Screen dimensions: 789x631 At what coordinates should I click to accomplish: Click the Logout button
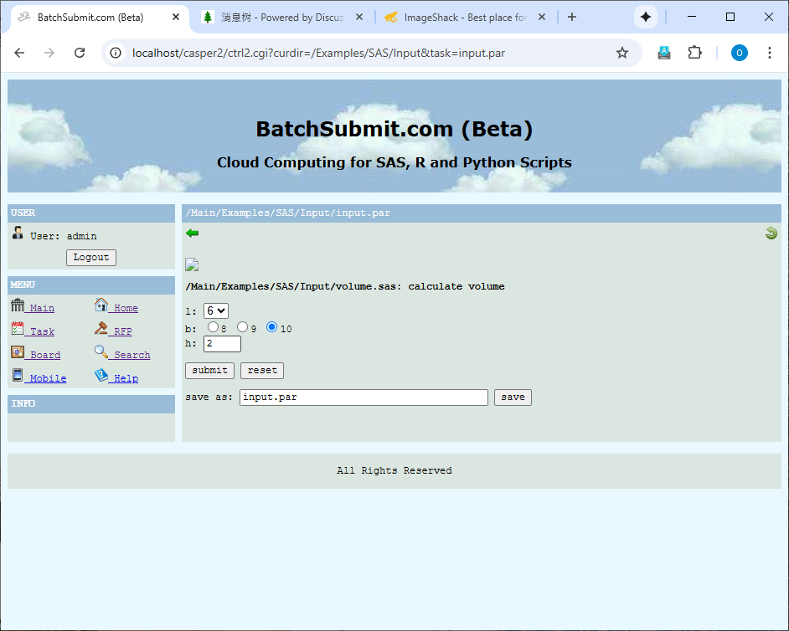(90, 257)
